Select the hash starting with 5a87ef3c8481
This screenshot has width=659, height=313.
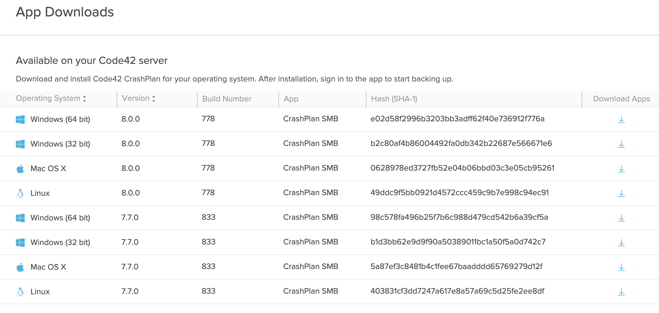coord(456,266)
